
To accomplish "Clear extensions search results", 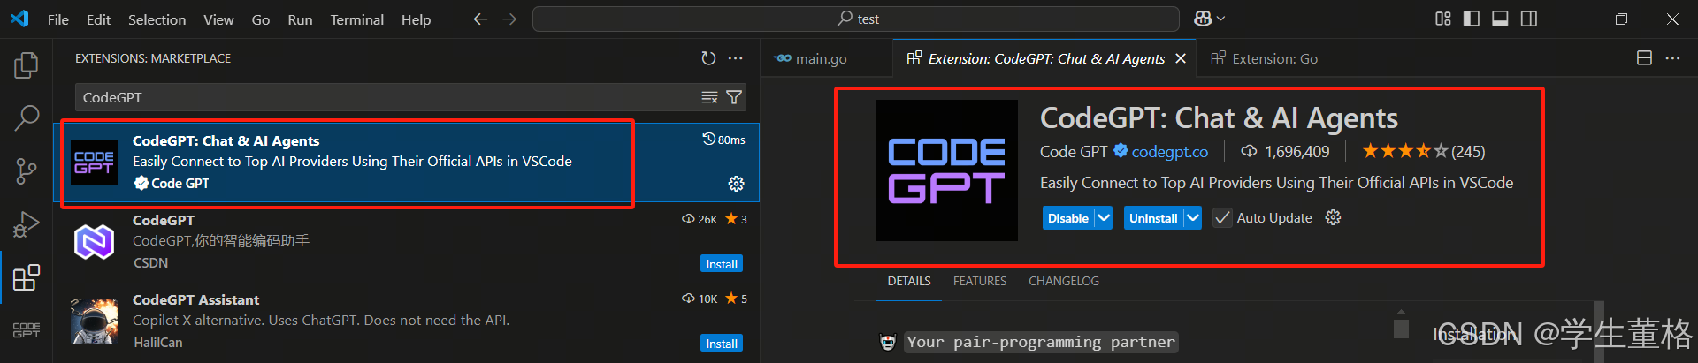I will point(709,97).
